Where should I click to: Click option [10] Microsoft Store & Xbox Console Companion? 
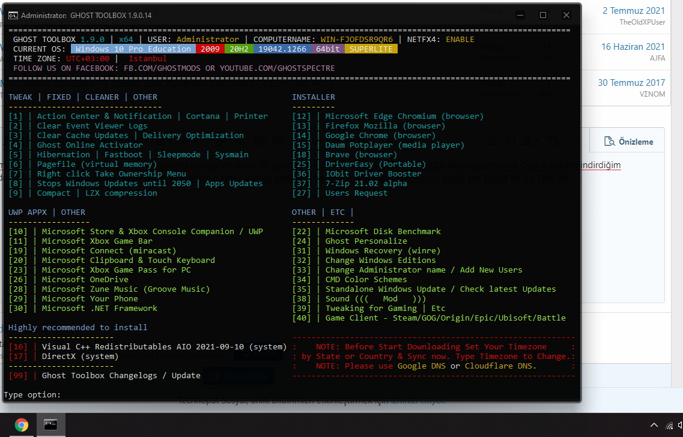[136, 232]
